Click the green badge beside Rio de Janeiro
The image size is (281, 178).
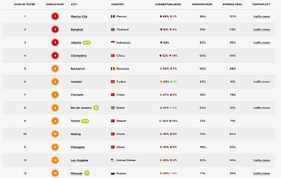click(x=96, y=108)
